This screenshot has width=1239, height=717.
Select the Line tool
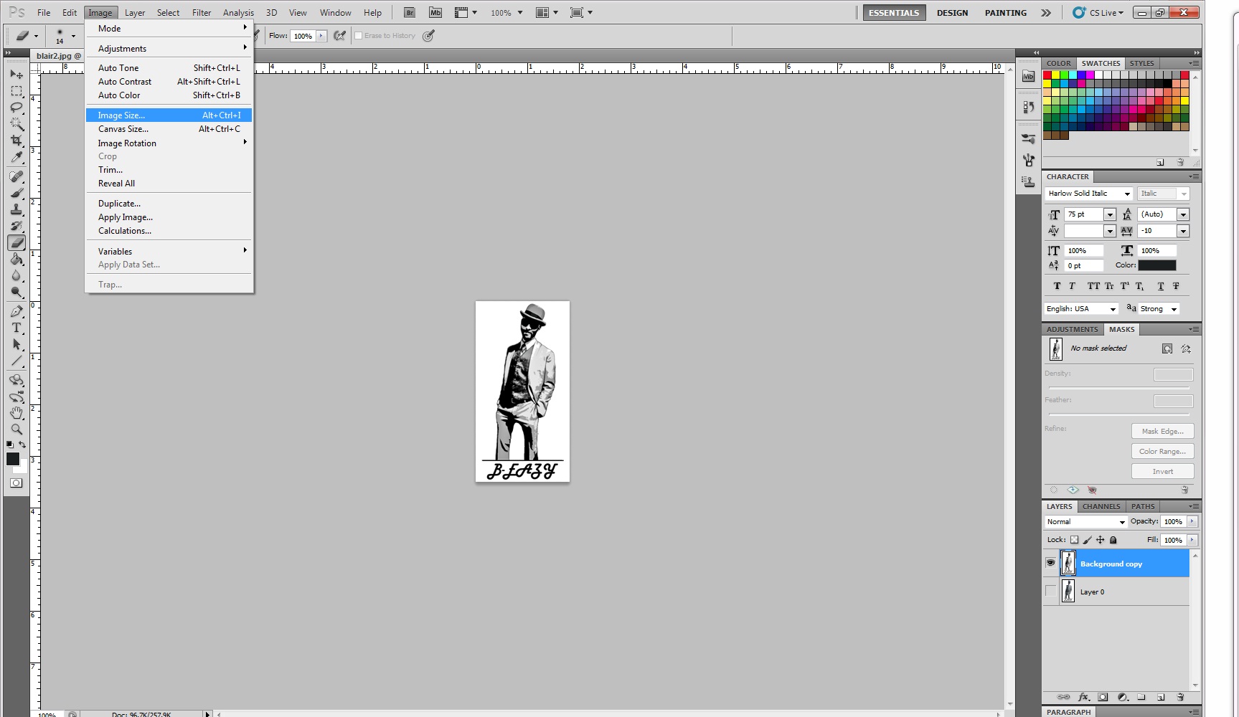click(x=17, y=361)
